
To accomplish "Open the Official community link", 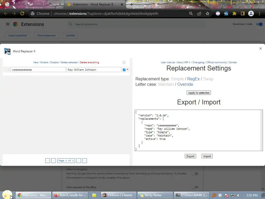I will (217, 62).
